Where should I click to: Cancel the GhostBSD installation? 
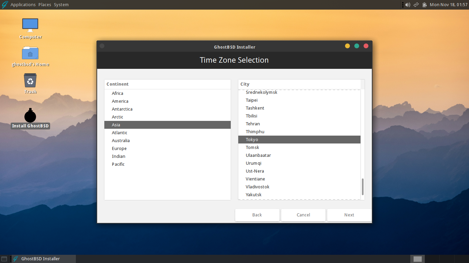click(303, 215)
